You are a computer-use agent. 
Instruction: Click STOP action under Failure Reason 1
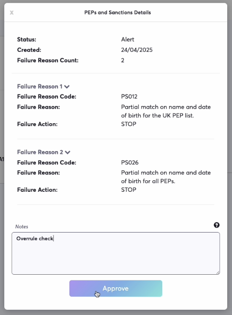click(x=129, y=124)
